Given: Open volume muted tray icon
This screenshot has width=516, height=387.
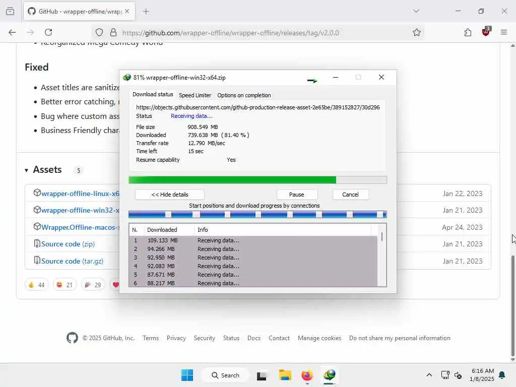Looking at the screenshot, I should coord(458,375).
